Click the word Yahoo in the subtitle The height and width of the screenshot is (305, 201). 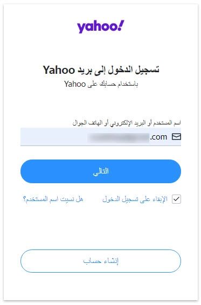point(75,84)
